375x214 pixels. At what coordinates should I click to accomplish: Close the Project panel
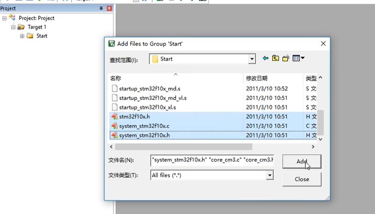109,8
